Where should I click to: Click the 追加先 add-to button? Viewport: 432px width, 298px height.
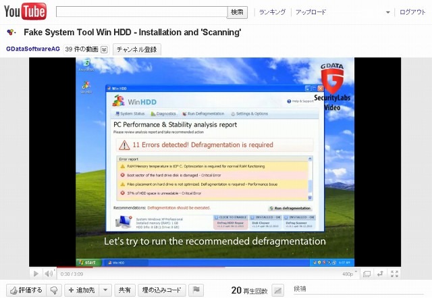click(x=82, y=291)
